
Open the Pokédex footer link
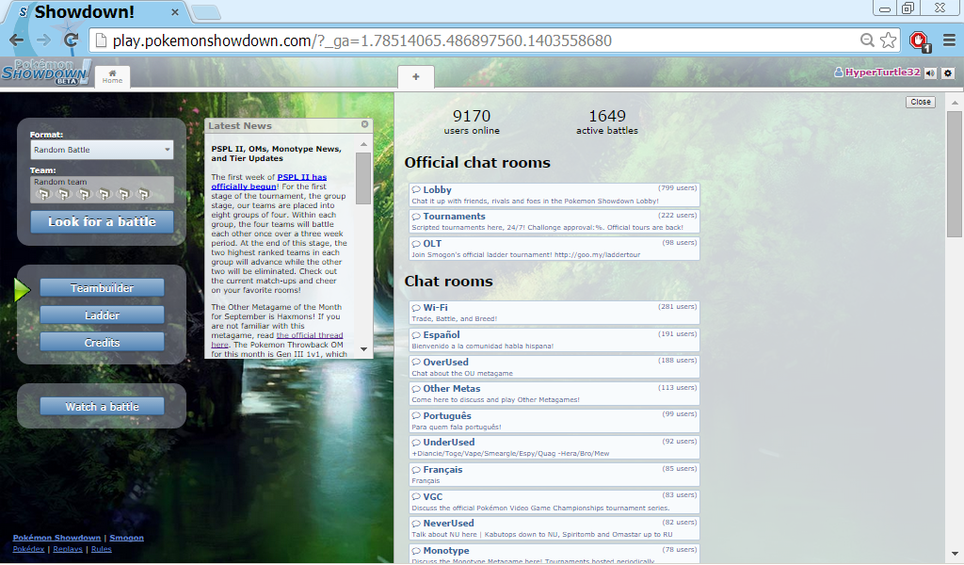click(28, 549)
